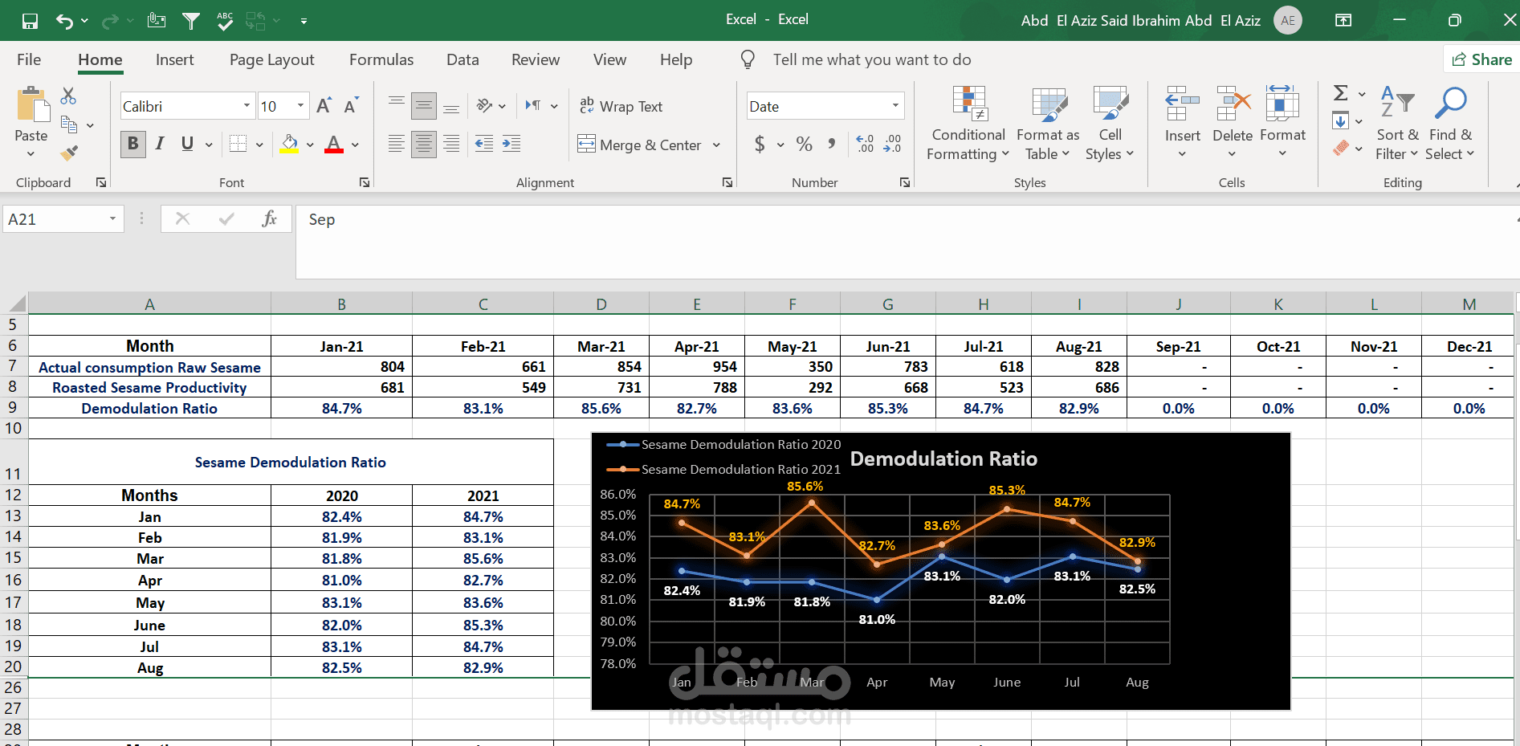Activate the Format Painter brush
The width and height of the screenshot is (1520, 746).
tap(70, 152)
